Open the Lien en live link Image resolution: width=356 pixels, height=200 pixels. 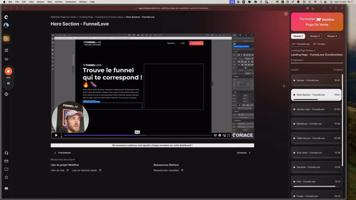[60, 170]
